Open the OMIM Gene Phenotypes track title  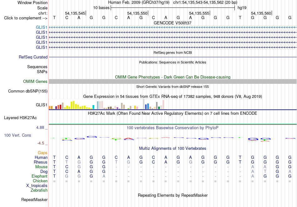pos(173,77)
